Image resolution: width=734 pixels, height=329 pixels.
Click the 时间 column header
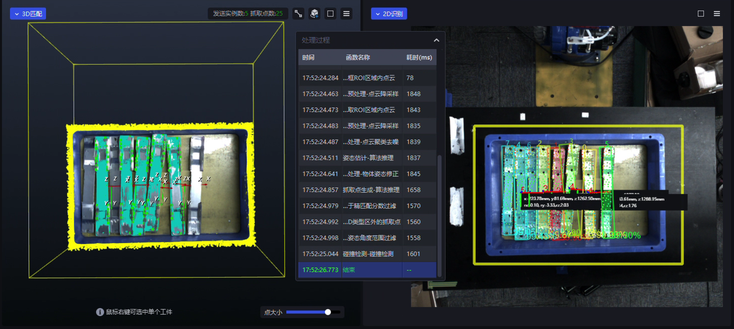(309, 57)
